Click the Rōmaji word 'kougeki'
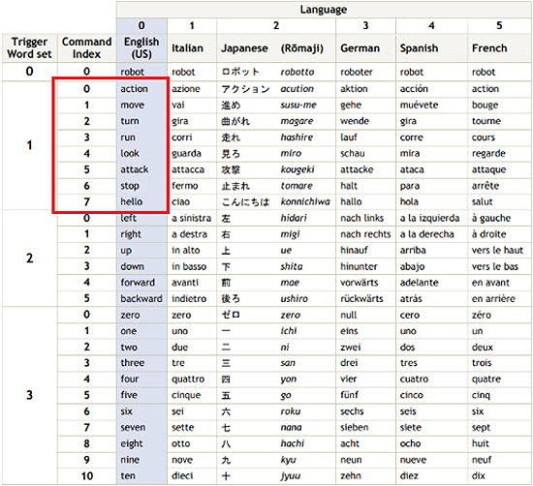Viewport: 533px width, 486px height. [x=298, y=169]
